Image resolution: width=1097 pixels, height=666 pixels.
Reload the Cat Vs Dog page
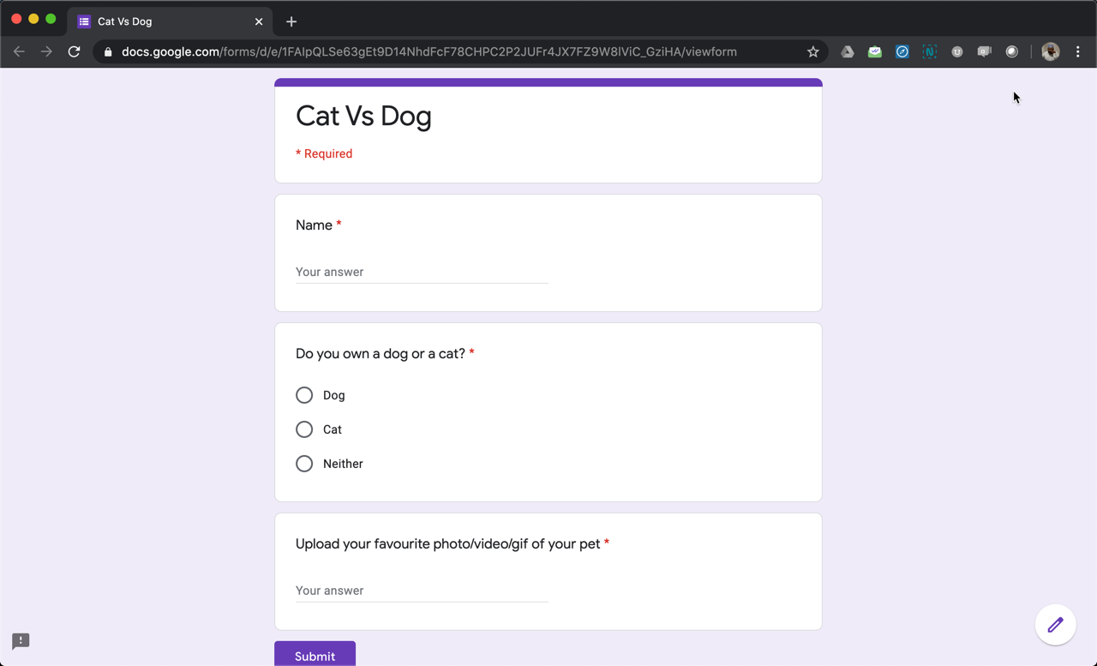pos(75,52)
